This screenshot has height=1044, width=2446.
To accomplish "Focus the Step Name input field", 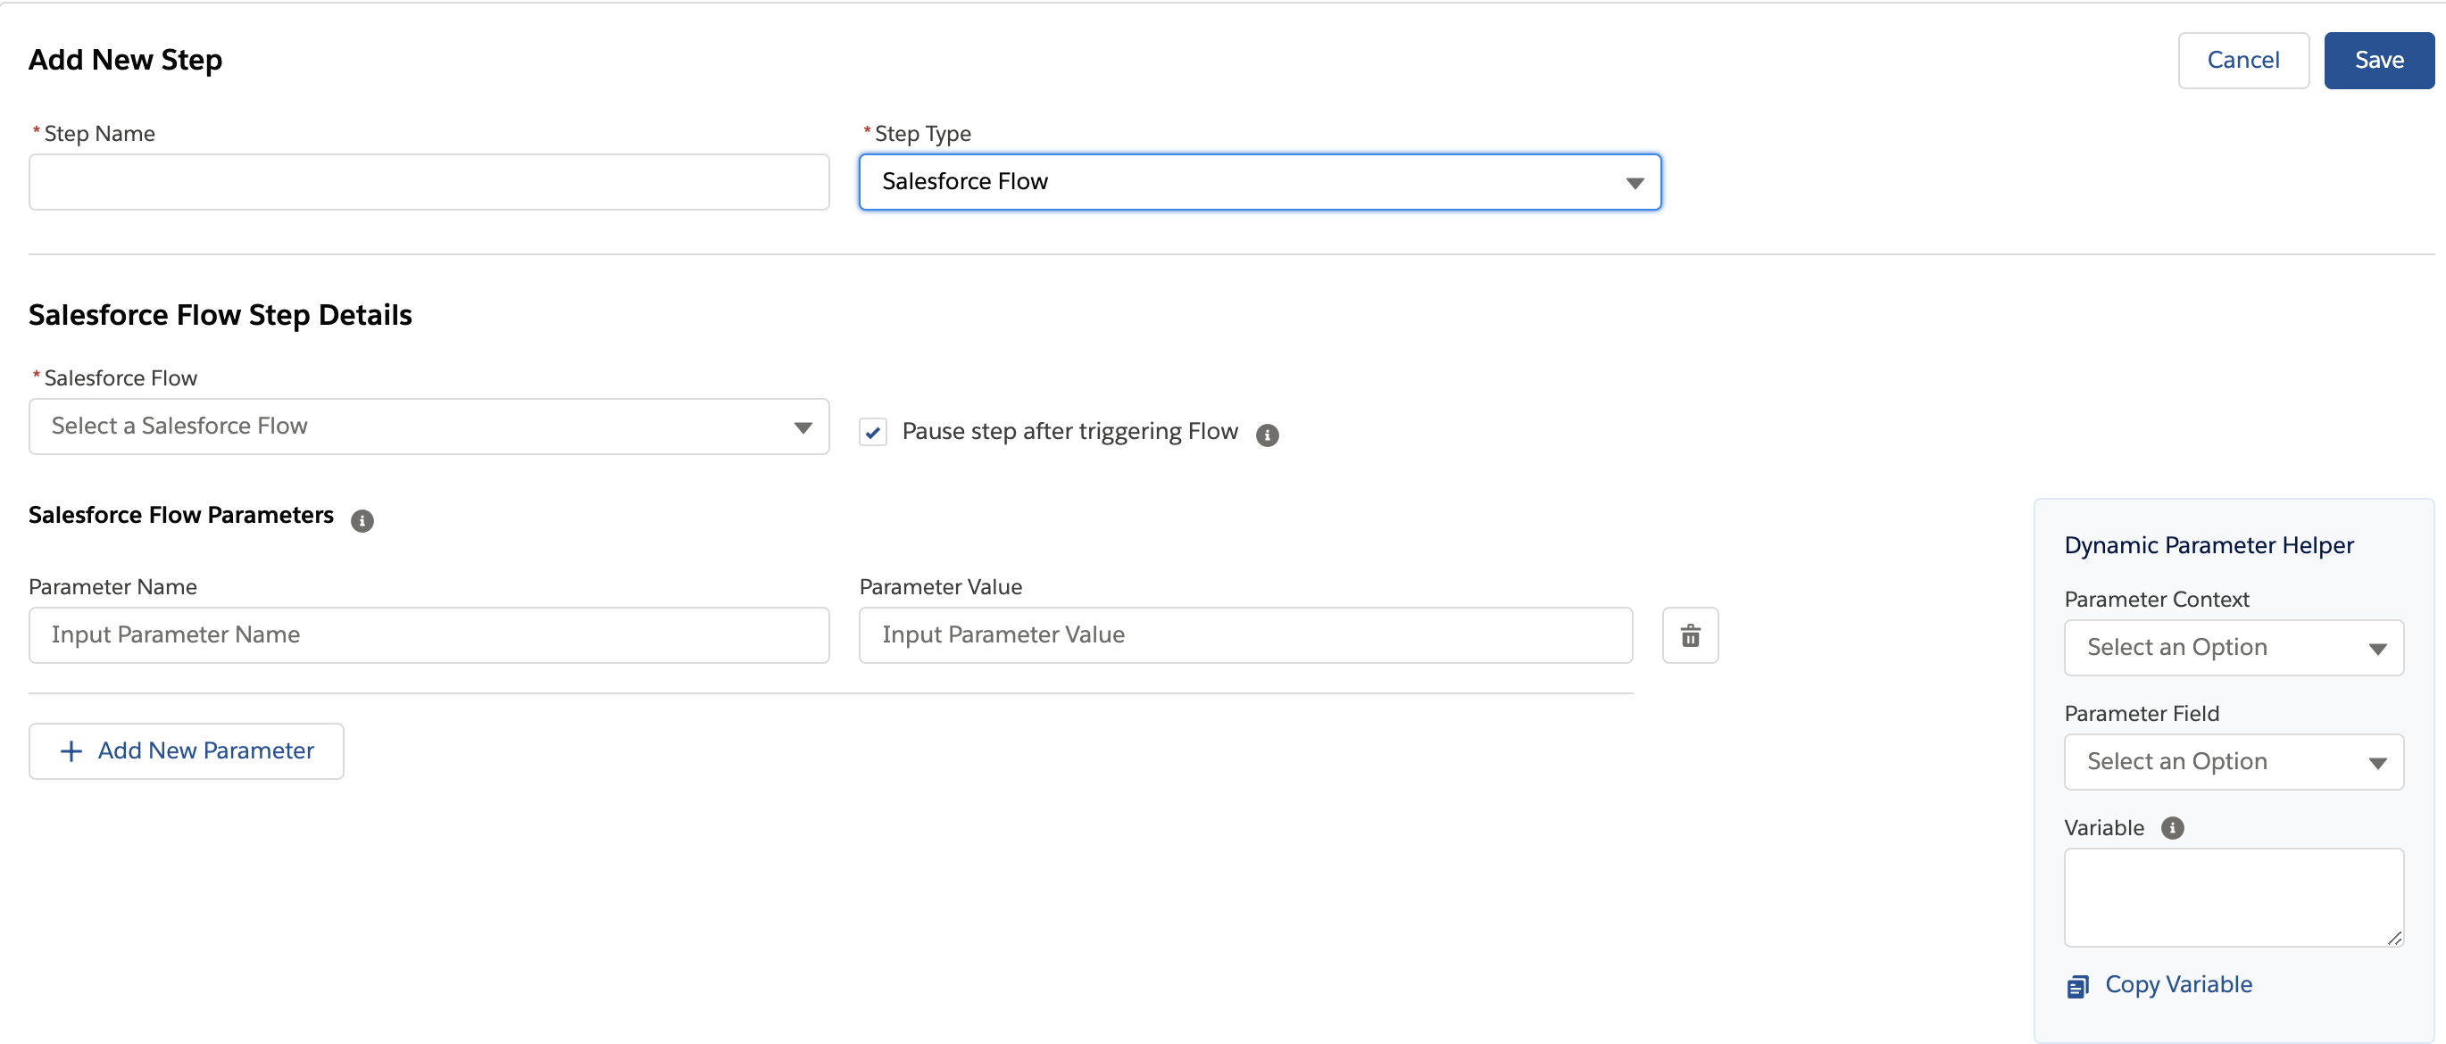I will 428,181.
